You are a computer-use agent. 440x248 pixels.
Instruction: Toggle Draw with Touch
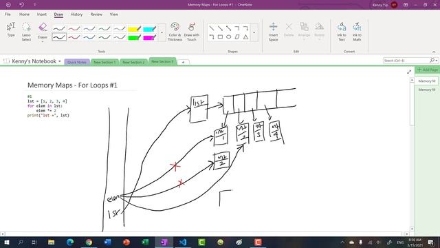191,32
